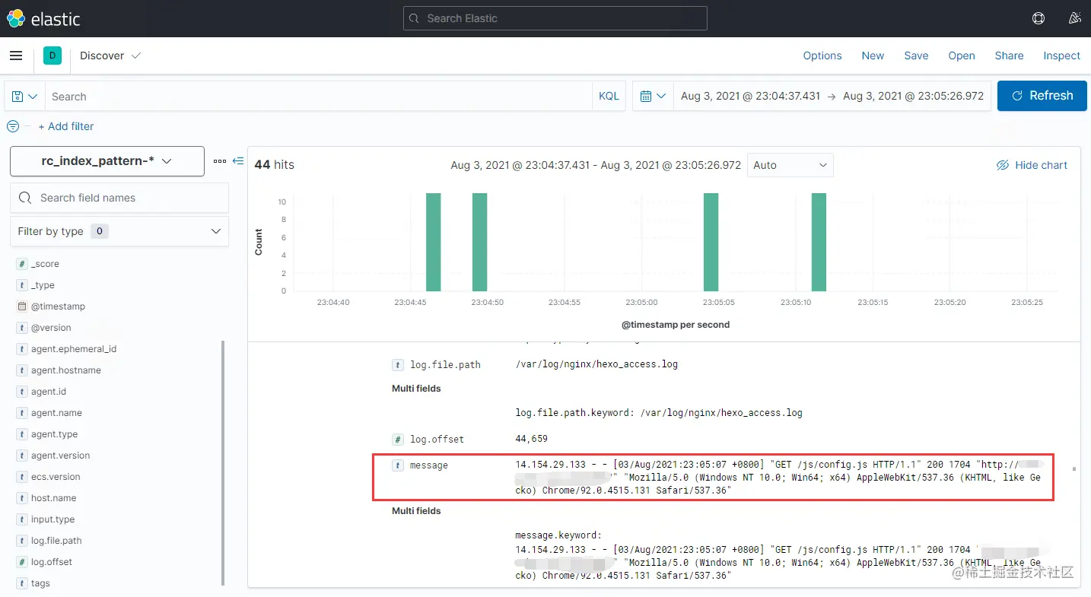Click Save in the top menu
This screenshot has width=1091, height=597.
coord(916,56)
